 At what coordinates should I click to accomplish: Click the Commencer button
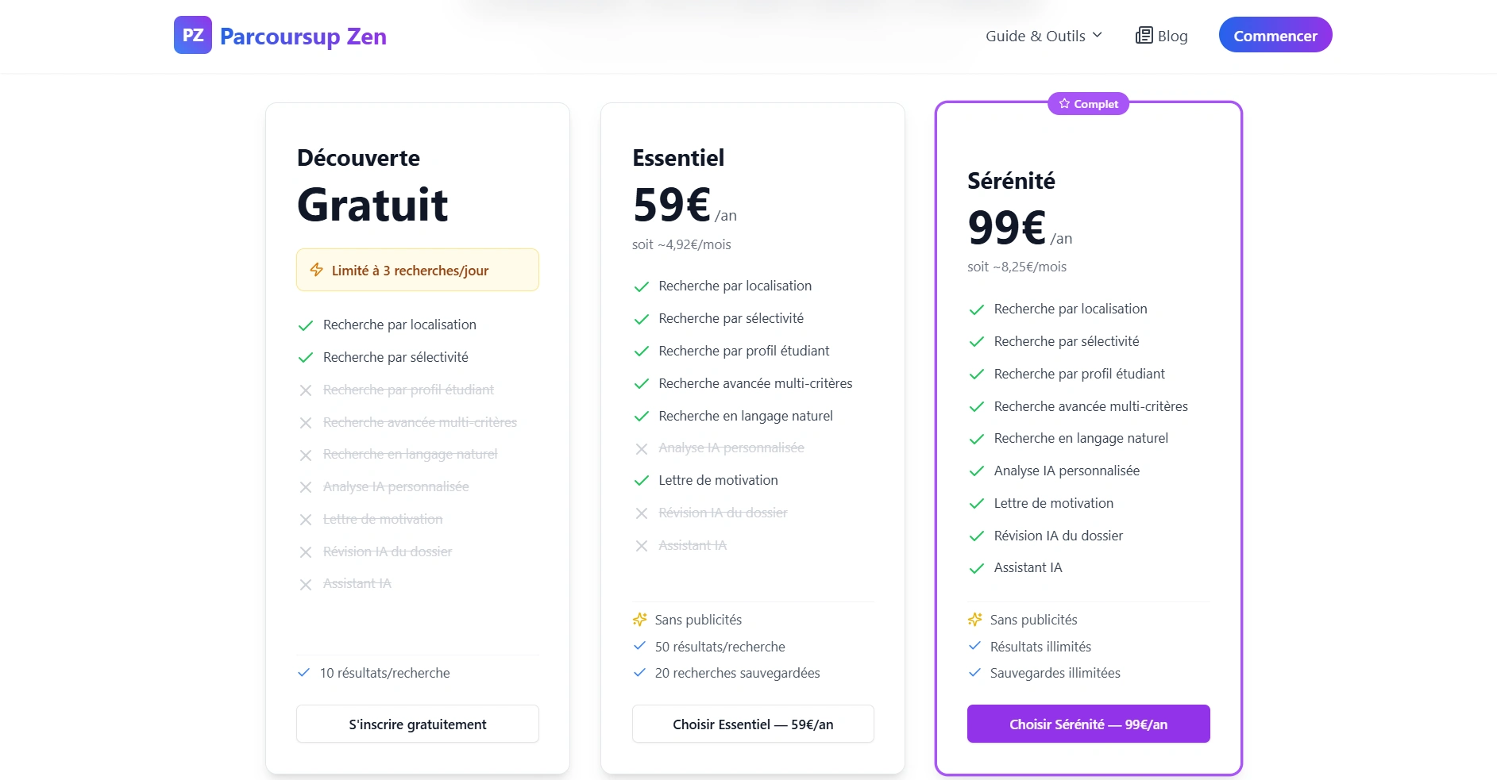pos(1275,35)
